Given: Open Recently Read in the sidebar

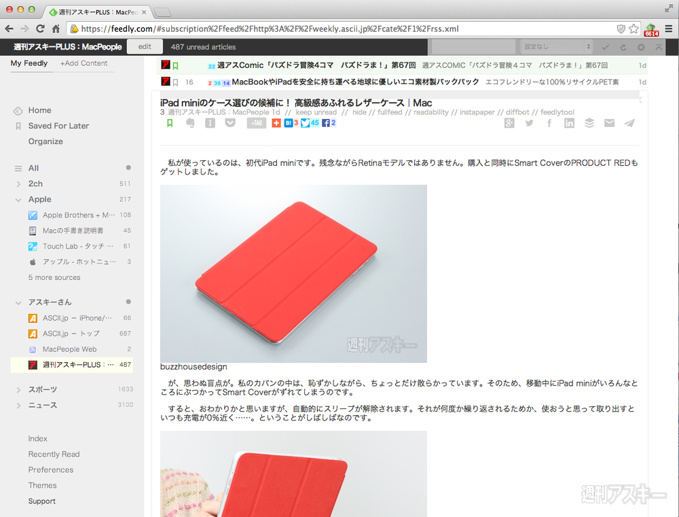Looking at the screenshot, I should pyautogui.click(x=54, y=454).
